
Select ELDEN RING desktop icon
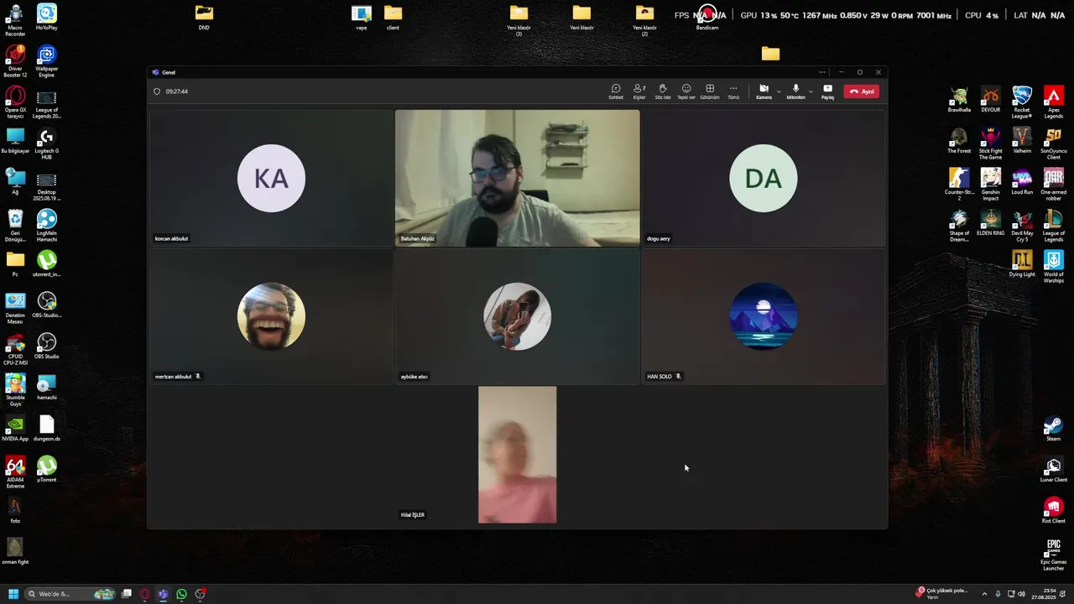coord(990,222)
